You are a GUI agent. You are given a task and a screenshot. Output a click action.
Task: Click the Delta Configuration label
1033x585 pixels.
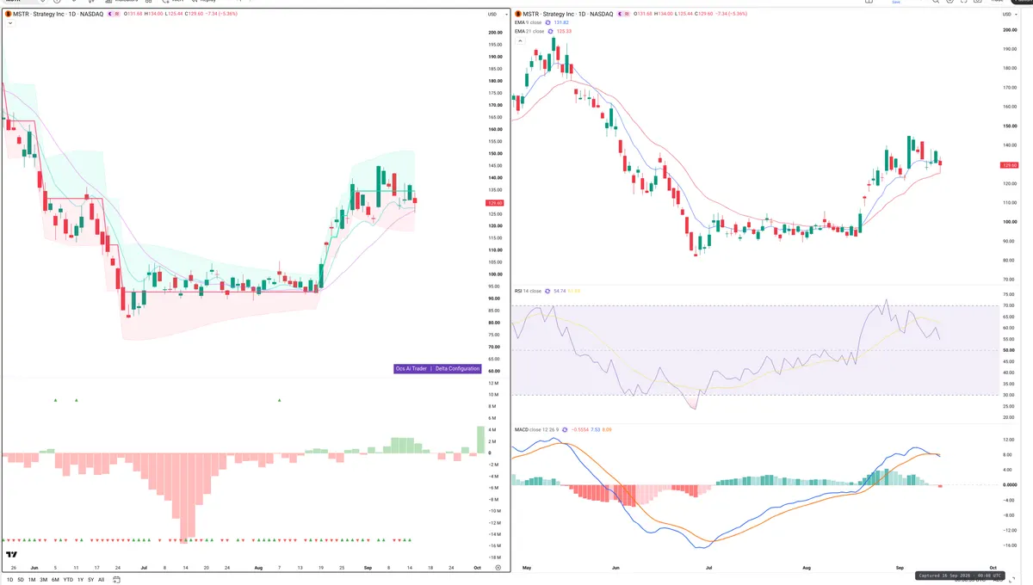457,368
